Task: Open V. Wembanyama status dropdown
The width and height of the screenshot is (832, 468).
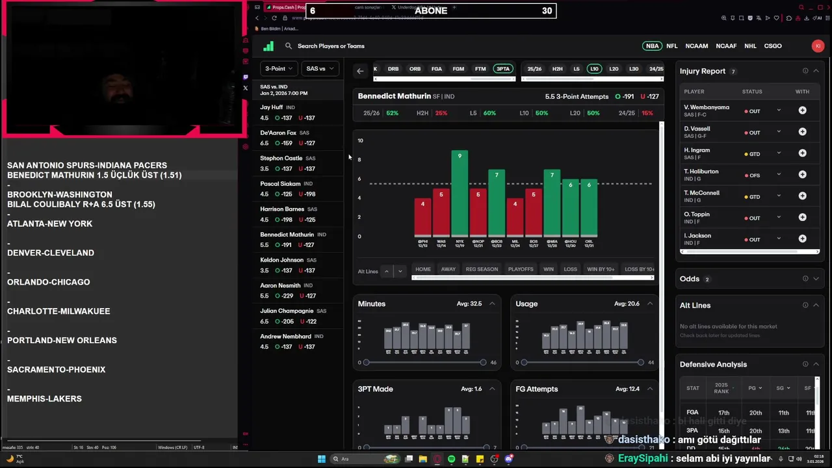Action: [779, 110]
